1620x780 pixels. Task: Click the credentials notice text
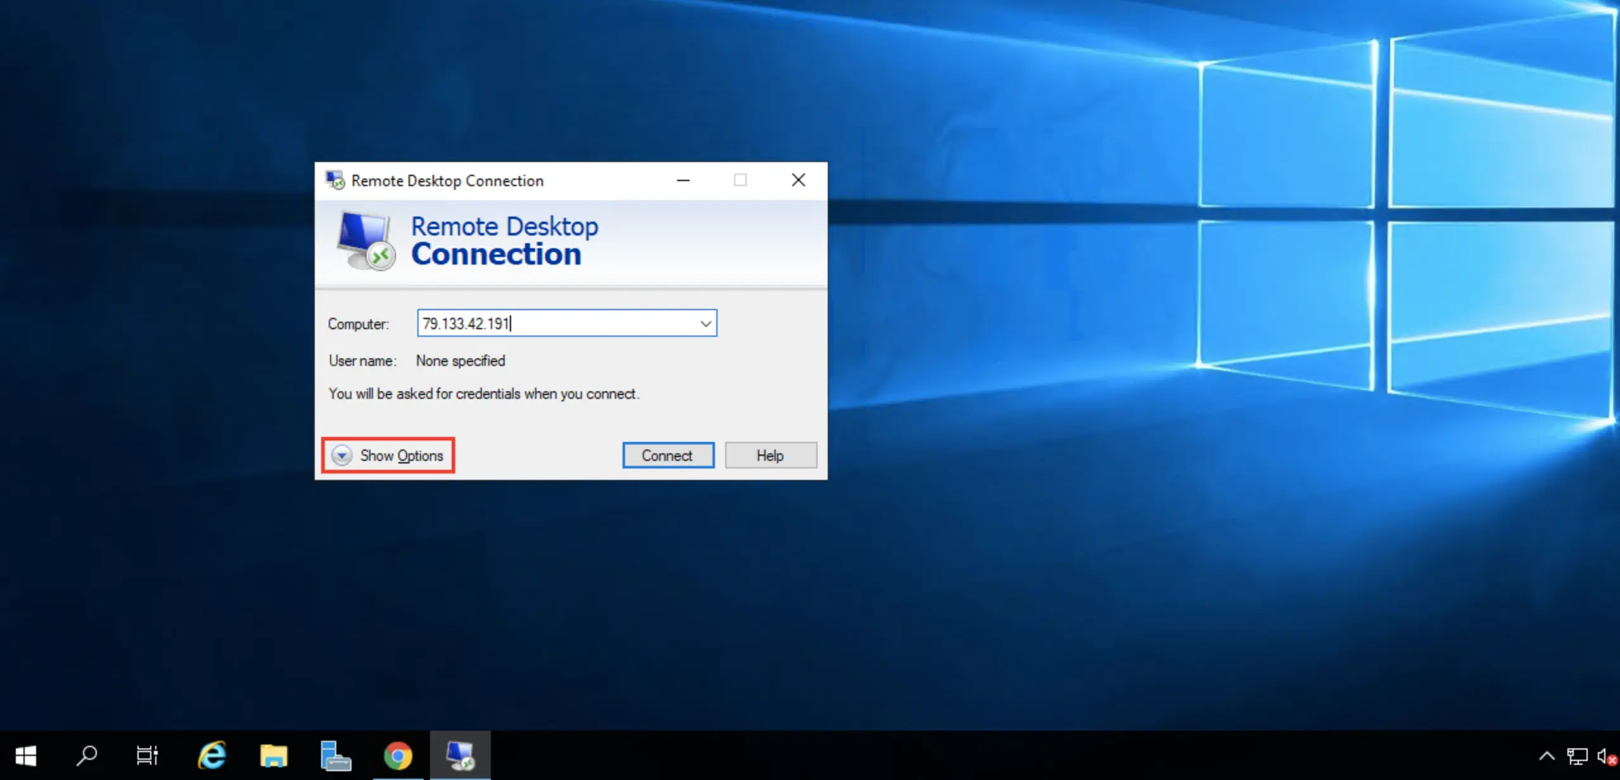coord(484,394)
